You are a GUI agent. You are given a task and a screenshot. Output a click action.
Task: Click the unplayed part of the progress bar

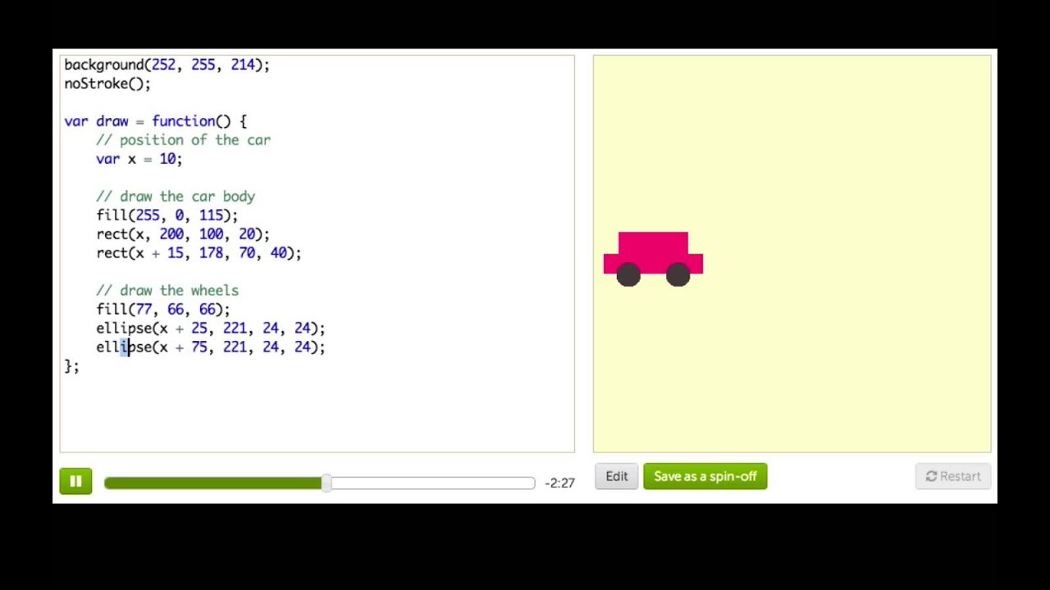(x=433, y=483)
